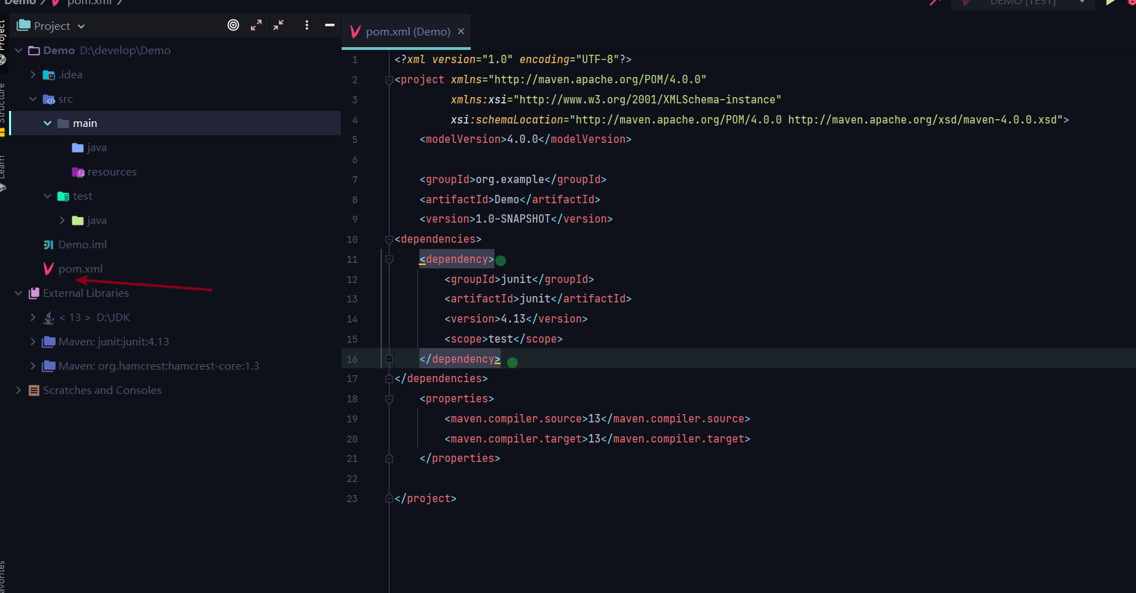Click the locate/select opened file target icon

tap(233, 25)
